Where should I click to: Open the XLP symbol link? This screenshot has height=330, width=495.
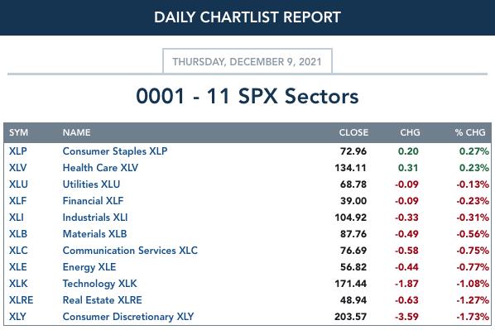tap(18, 151)
